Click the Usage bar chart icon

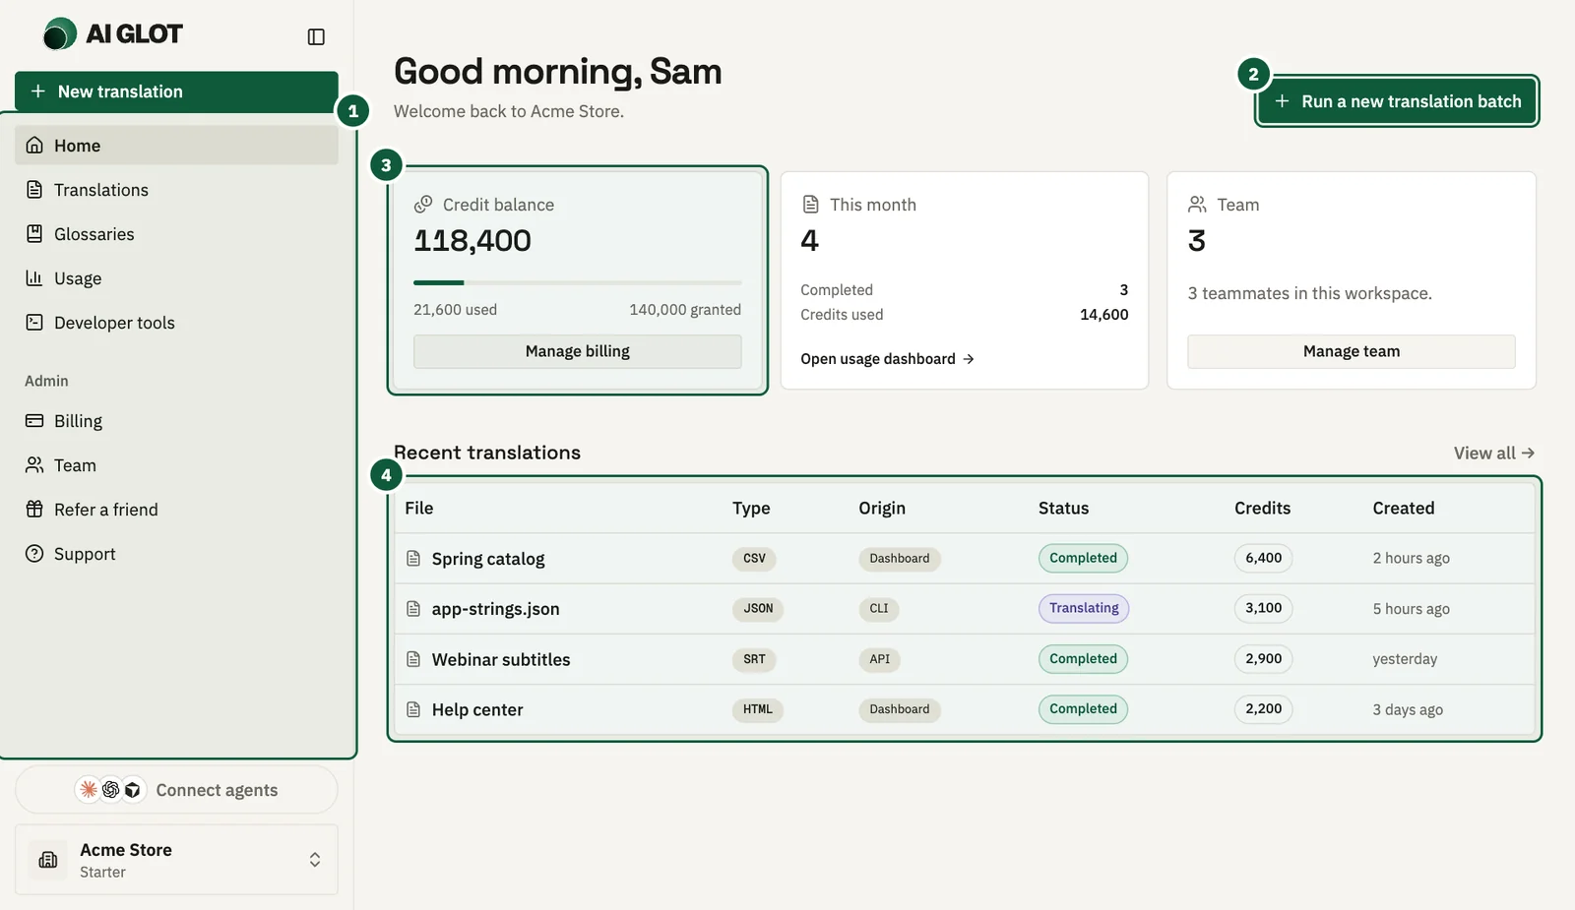point(34,278)
